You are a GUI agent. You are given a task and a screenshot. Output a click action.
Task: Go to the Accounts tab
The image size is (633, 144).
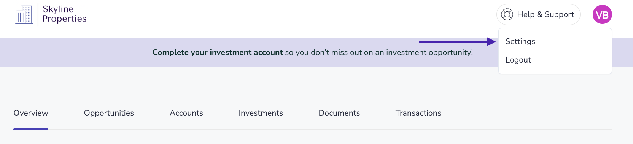[186, 113]
